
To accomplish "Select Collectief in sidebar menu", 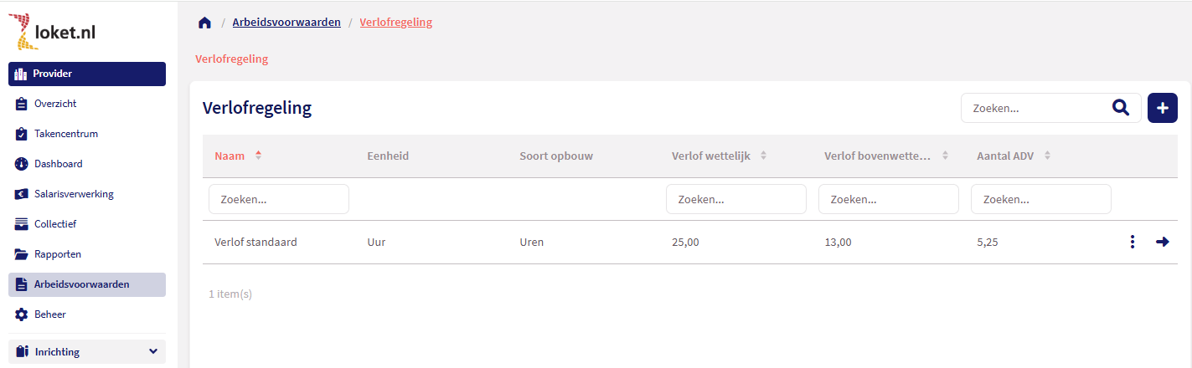I will pos(55,224).
